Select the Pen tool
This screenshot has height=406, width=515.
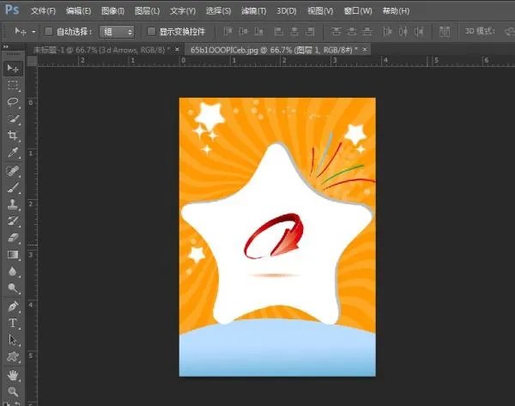click(x=13, y=306)
